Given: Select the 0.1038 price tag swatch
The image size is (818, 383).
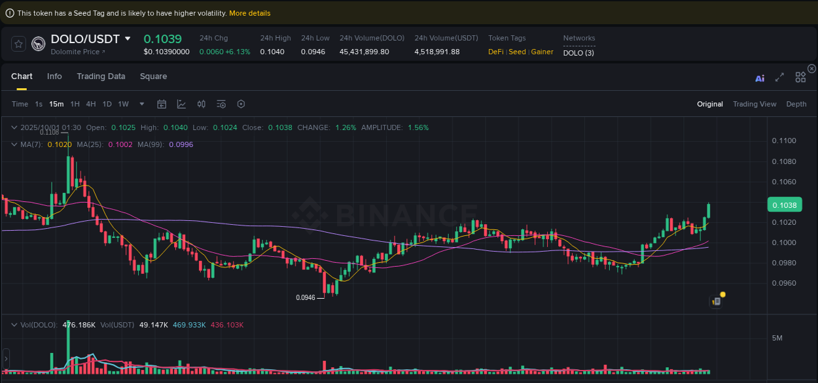Looking at the screenshot, I should [x=784, y=205].
